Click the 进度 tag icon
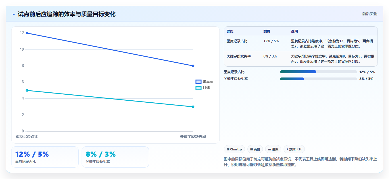The image size is (389, 179). pyautogui.click(x=269, y=149)
